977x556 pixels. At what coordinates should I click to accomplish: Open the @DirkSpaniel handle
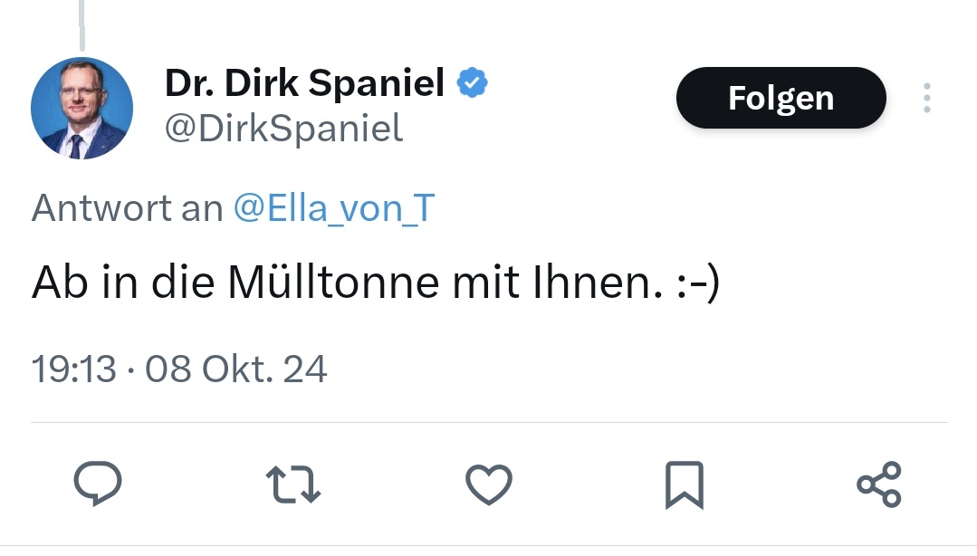point(284,129)
